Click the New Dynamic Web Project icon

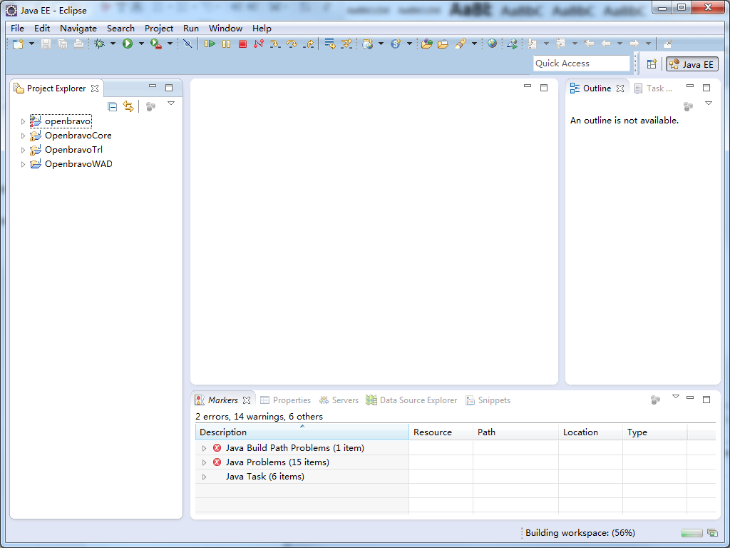[x=369, y=44]
